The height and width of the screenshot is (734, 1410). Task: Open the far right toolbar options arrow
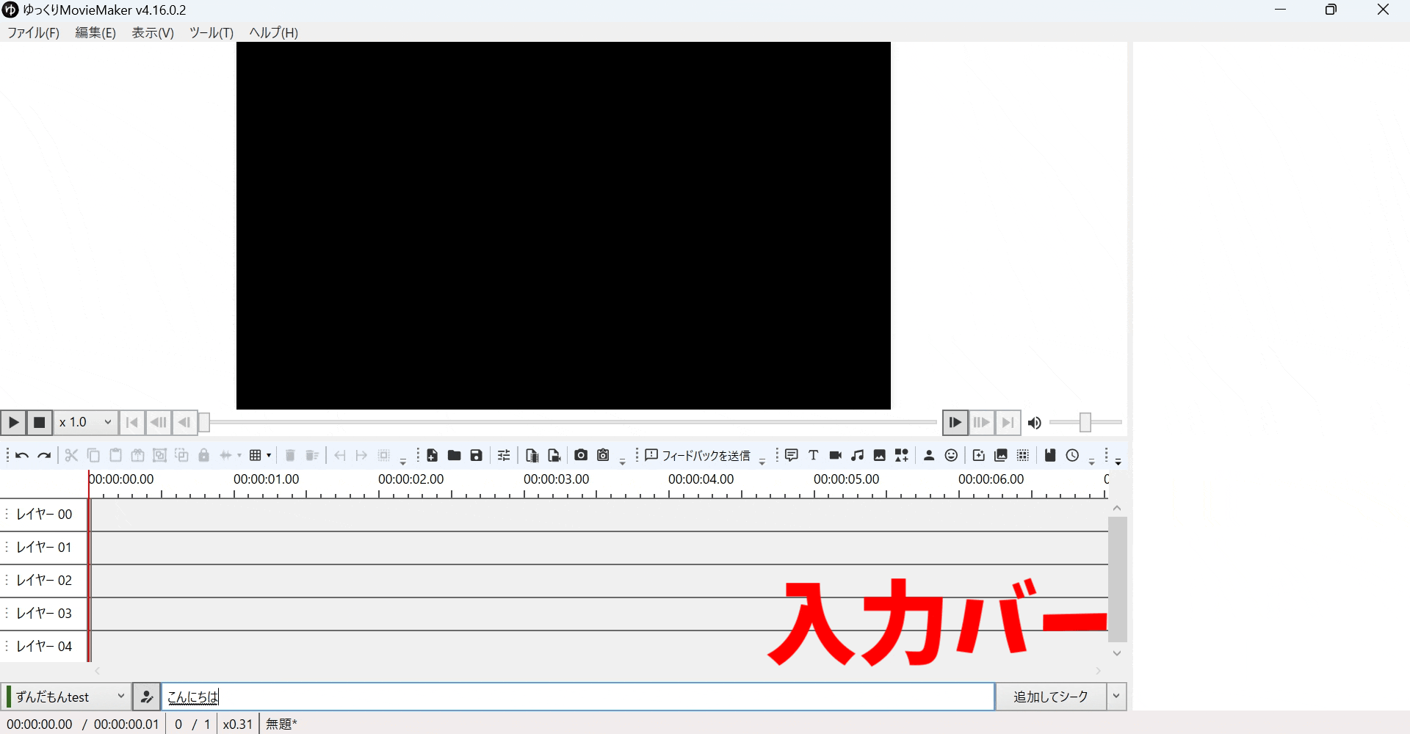click(x=1118, y=462)
